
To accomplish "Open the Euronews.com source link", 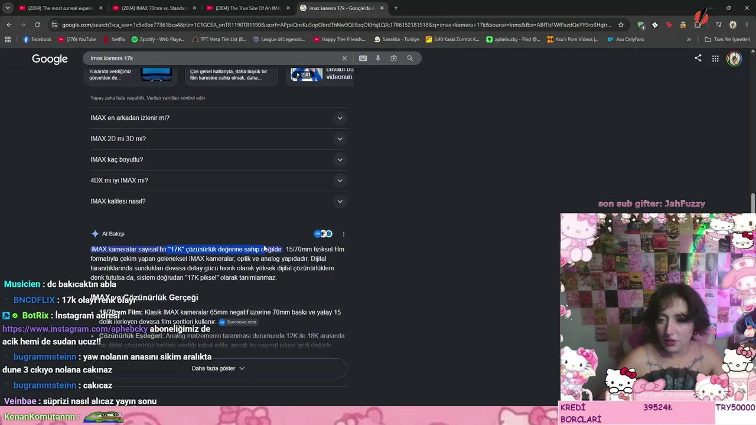I will tap(237, 322).
